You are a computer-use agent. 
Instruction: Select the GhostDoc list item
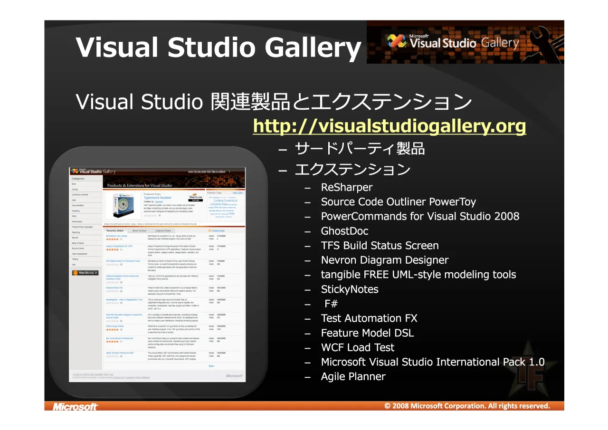point(345,231)
